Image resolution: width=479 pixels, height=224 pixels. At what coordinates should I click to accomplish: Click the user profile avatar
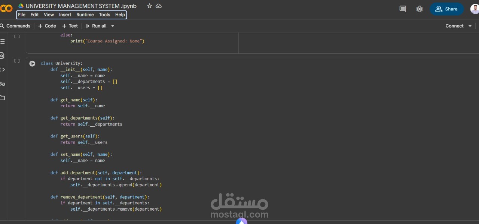click(475, 9)
